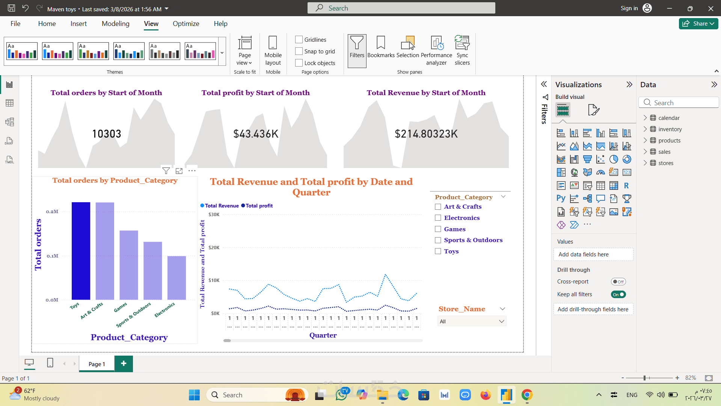Enable the Gridlines checkbox

[299, 39]
